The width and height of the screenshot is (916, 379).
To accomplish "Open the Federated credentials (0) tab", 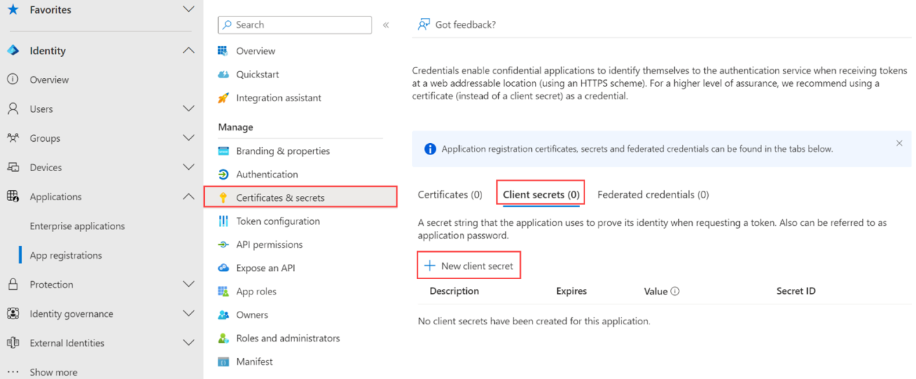I will (x=653, y=195).
